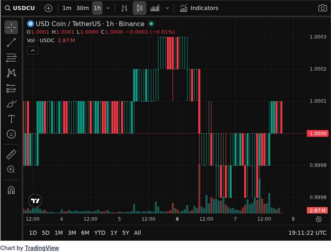
Task: Select Area chart style icon
Action: click(x=155, y=8)
